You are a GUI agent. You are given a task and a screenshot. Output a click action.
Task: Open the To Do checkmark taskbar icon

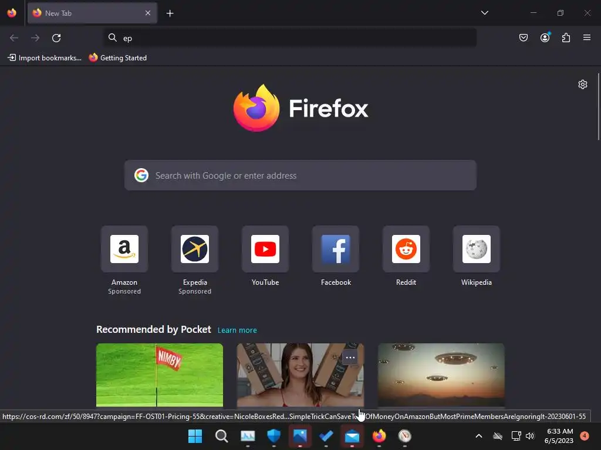[326, 436]
